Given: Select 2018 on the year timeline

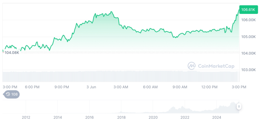Looking at the screenshot, I should [x=121, y=117].
